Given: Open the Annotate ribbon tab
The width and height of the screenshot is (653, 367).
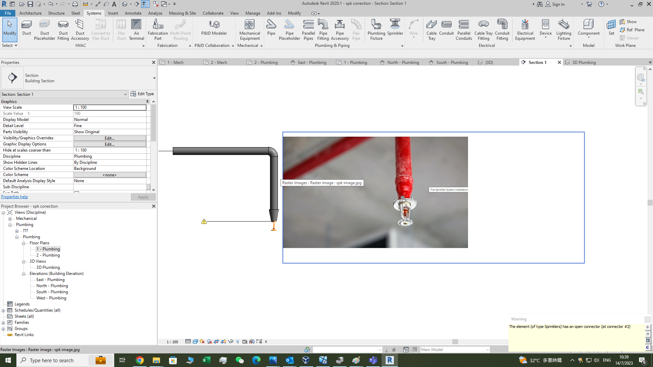Looking at the screenshot, I should tap(133, 13).
